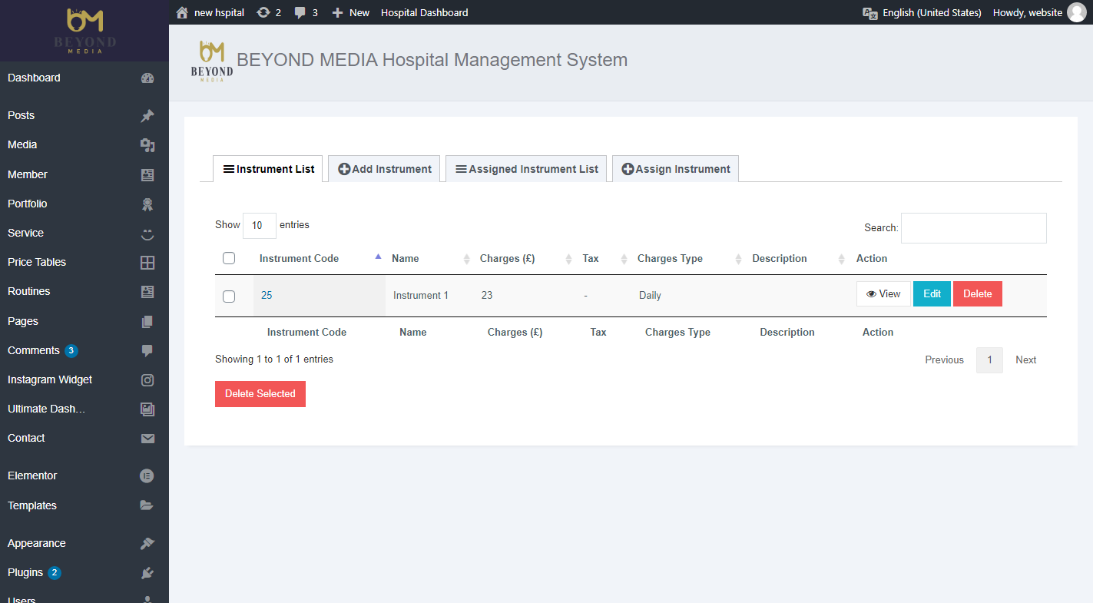Open the English (United States) language switcher

[922, 12]
